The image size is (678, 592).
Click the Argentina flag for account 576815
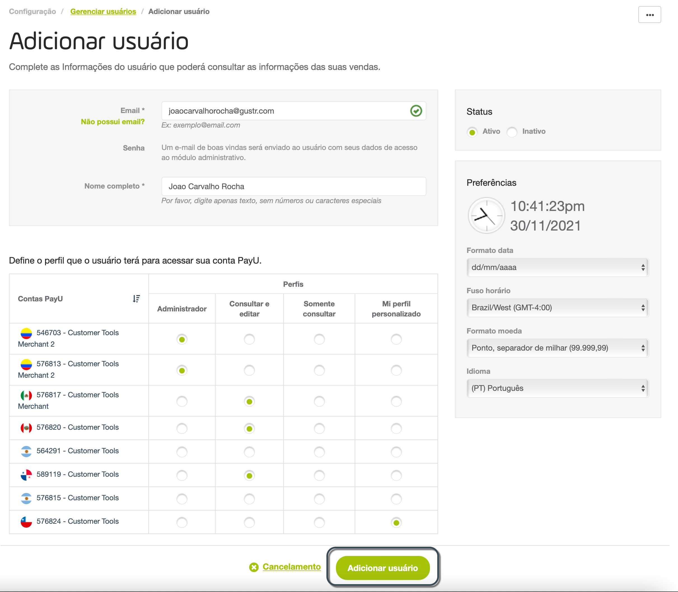coord(26,498)
